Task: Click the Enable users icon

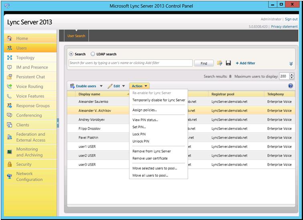Action: pos(73,86)
